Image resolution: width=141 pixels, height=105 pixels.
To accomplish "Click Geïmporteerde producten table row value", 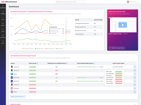I will pos(95,23).
